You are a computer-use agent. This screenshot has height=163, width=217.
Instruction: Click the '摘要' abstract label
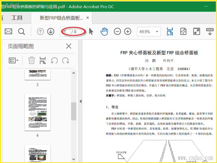pyautogui.click(x=109, y=76)
